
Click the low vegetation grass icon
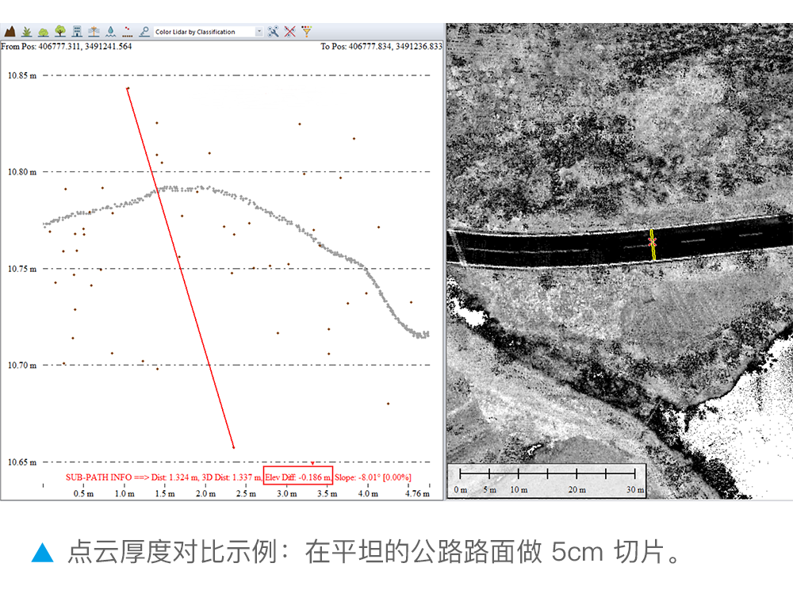27,32
